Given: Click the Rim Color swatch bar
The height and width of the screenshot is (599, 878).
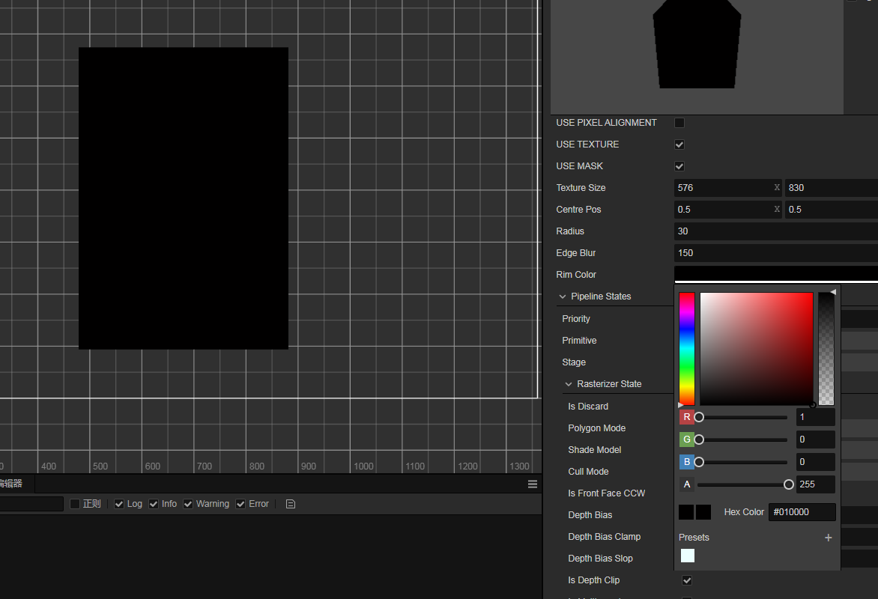Looking at the screenshot, I should [x=776, y=274].
